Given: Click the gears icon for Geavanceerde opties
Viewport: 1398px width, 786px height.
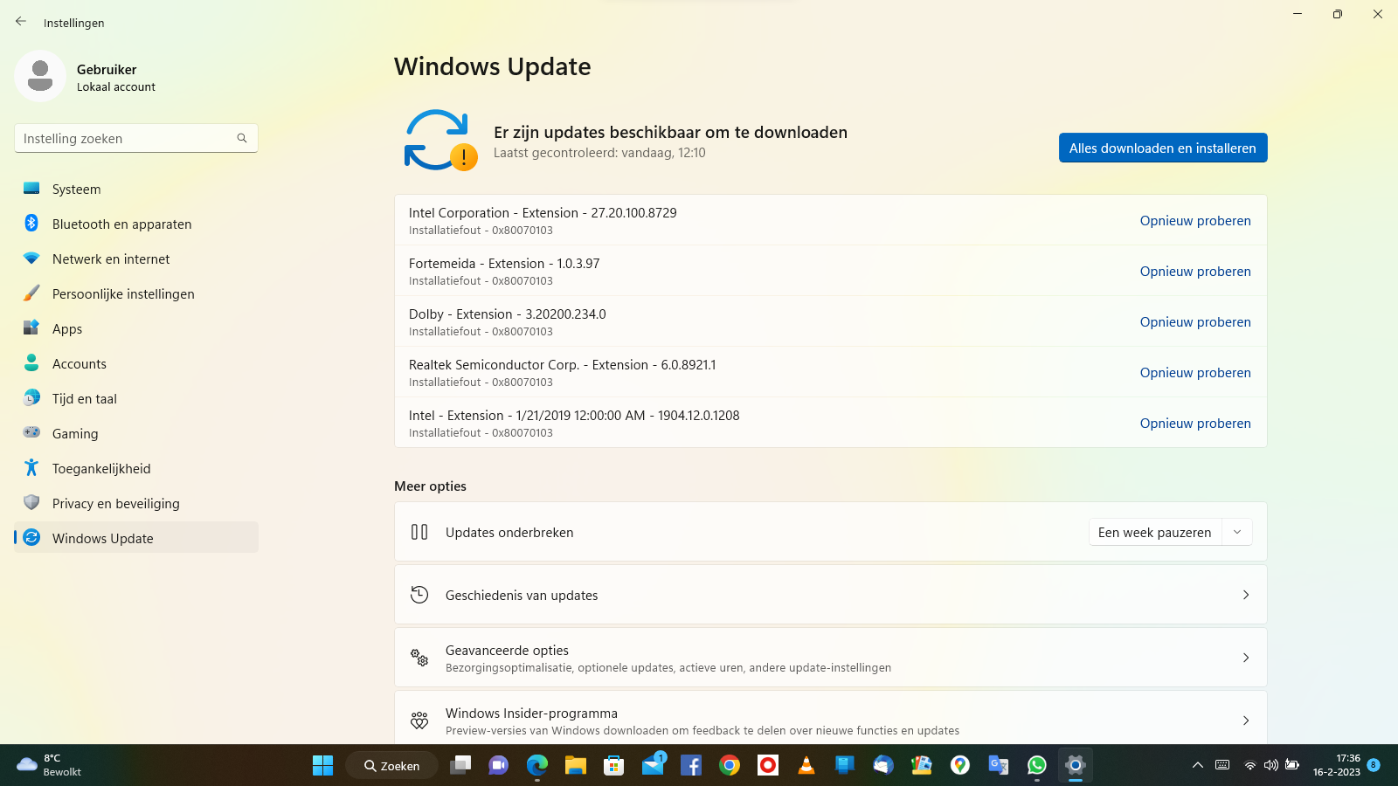Looking at the screenshot, I should tap(419, 658).
